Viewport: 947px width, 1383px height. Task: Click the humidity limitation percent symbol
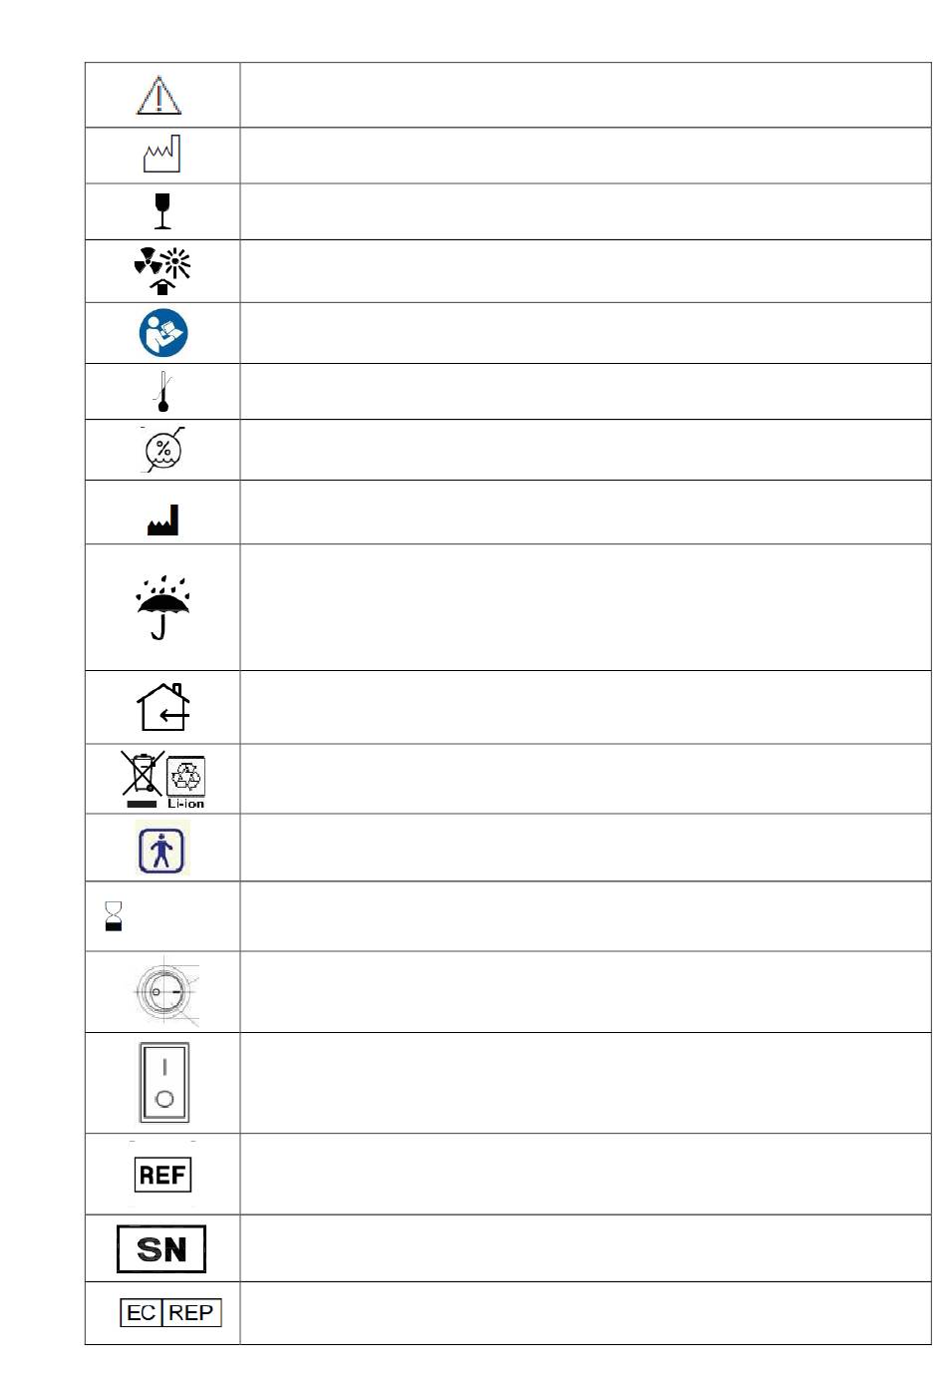tap(163, 450)
